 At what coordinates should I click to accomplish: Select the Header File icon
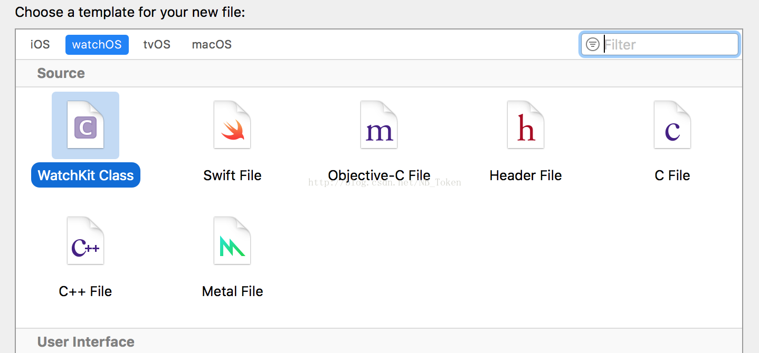526,125
